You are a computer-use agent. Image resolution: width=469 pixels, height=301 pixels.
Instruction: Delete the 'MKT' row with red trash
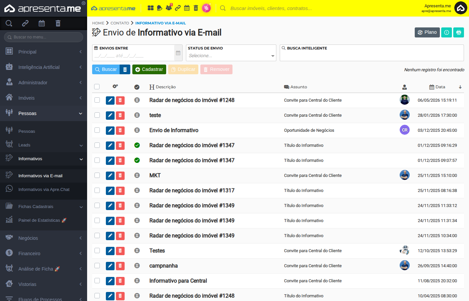(x=120, y=176)
